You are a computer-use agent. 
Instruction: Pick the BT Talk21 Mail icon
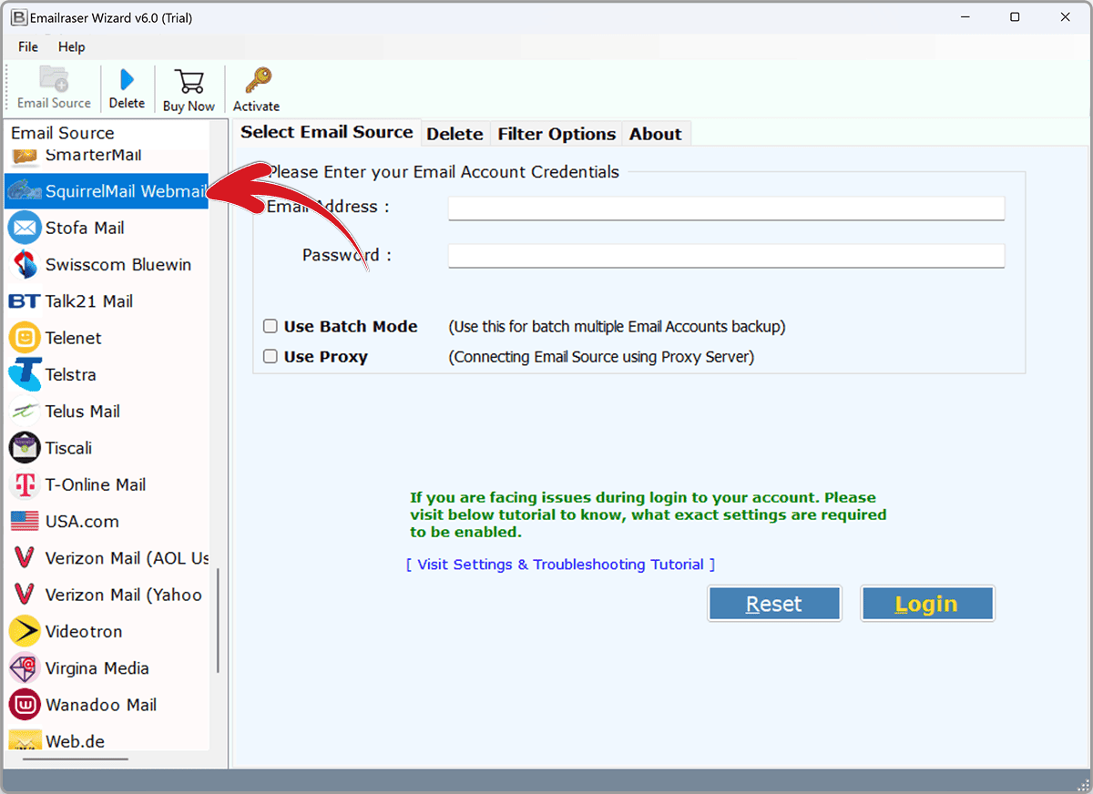tap(25, 301)
